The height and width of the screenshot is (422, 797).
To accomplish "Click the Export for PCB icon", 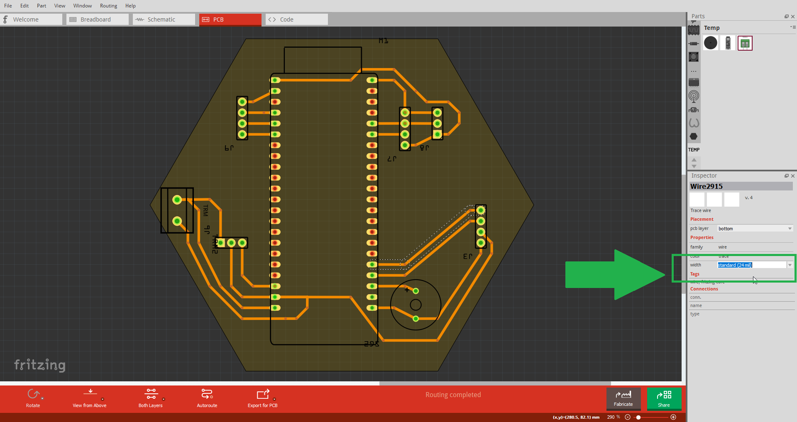I will click(x=263, y=394).
